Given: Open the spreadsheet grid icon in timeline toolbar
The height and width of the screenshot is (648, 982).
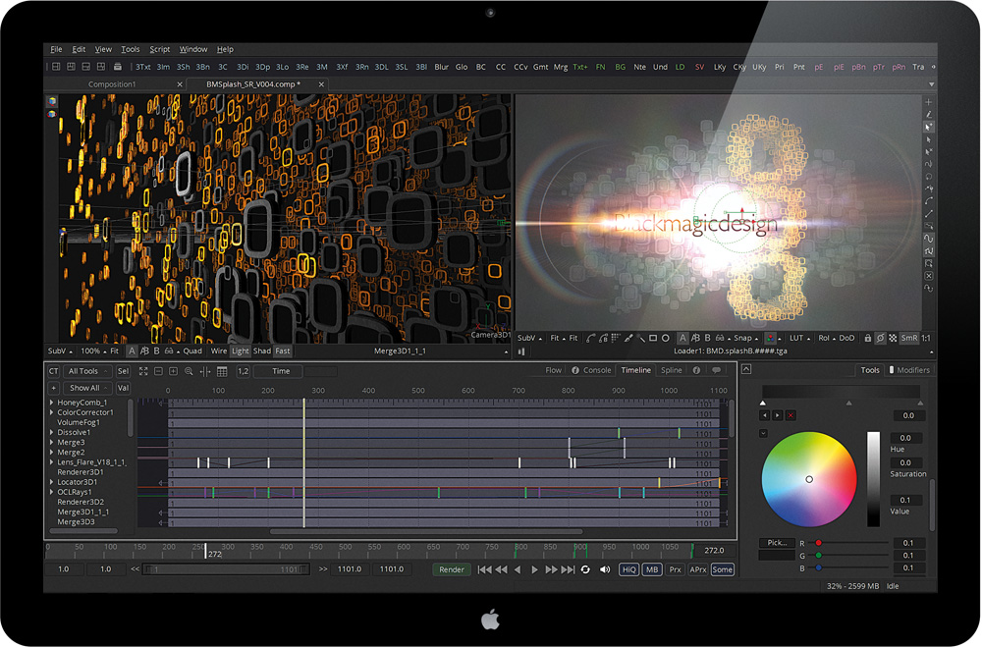Looking at the screenshot, I should click(222, 371).
